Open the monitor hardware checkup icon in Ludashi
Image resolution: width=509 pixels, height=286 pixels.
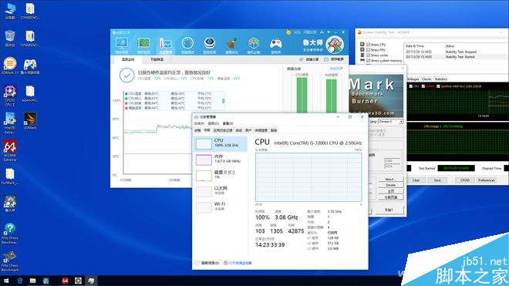(122, 45)
